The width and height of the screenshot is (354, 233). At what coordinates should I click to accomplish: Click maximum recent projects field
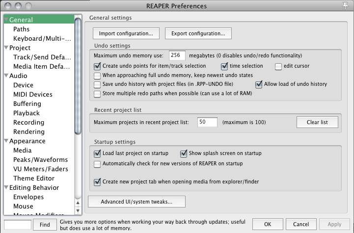[207, 122]
